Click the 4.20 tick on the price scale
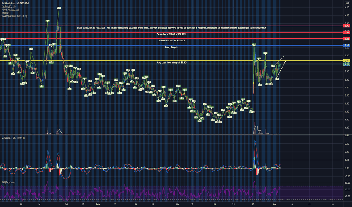This screenshot has width=352, height=207. [347, 8]
